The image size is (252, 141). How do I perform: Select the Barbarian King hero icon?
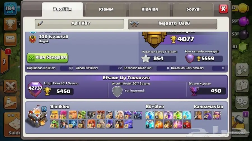click(198, 115)
